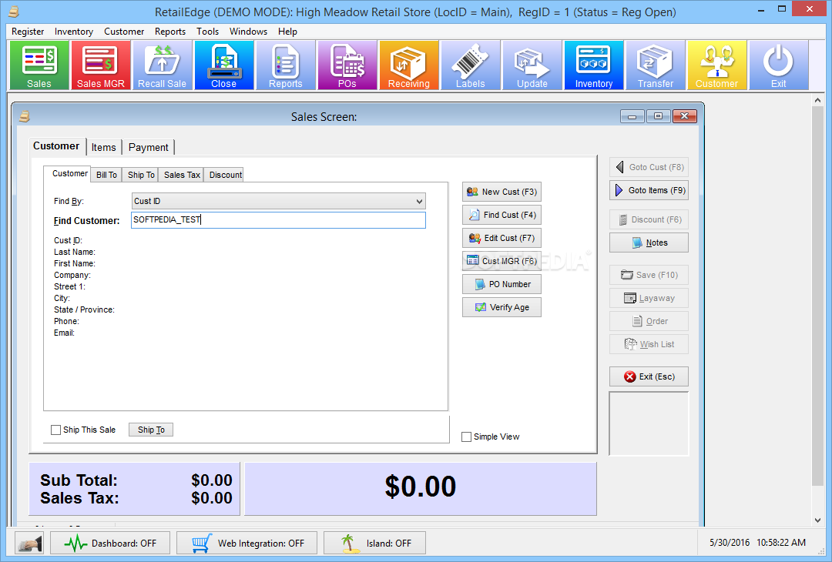Open the Transfer toolbar icon
The width and height of the screenshot is (832, 562).
click(x=656, y=65)
